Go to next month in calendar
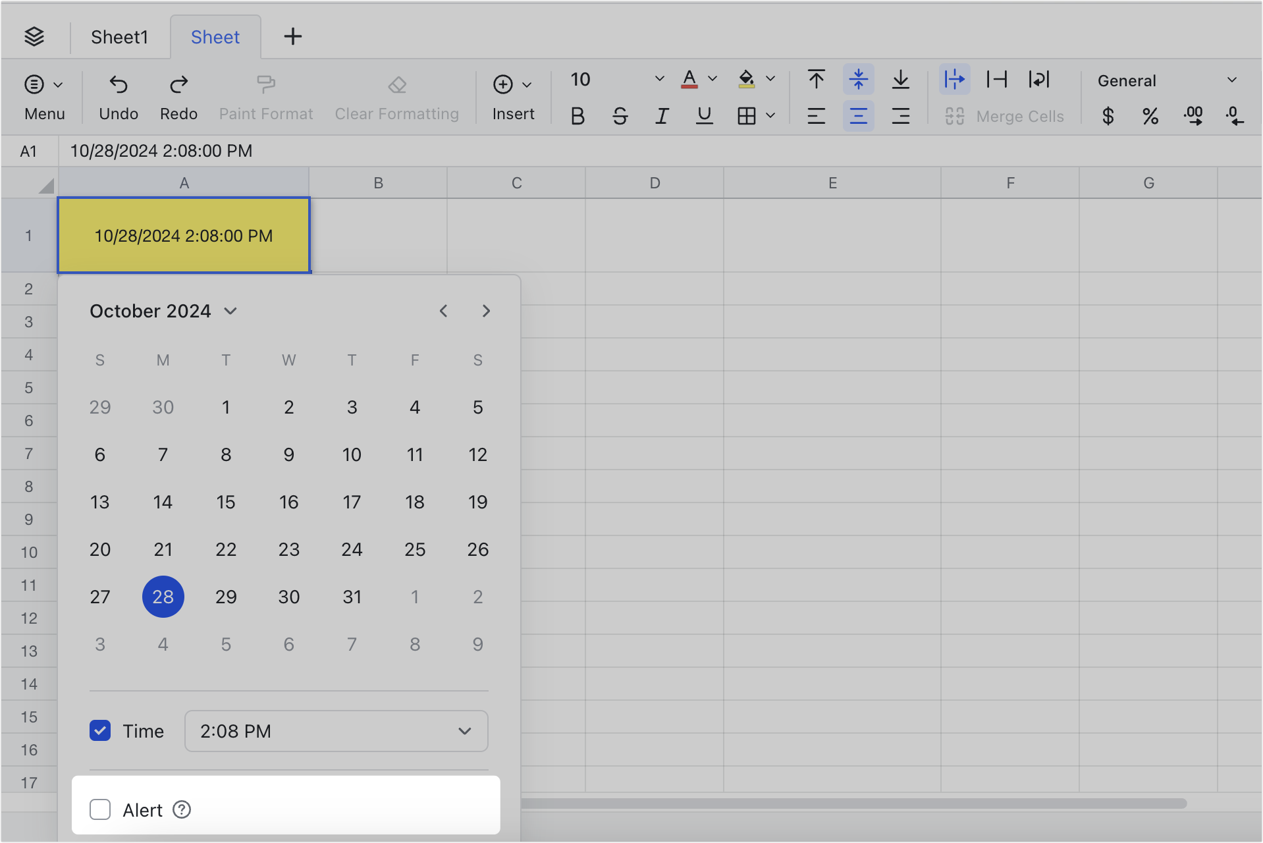The image size is (1263, 843). coord(486,311)
